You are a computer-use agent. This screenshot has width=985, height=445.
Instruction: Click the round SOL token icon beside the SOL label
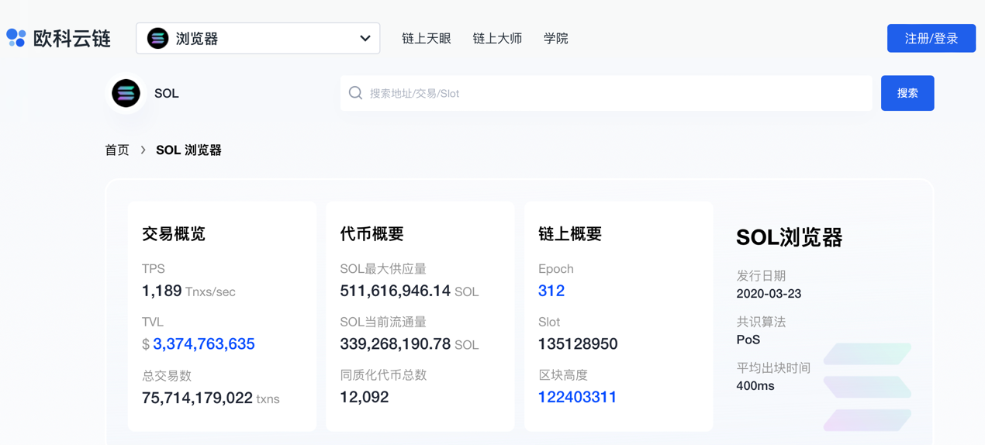click(126, 93)
